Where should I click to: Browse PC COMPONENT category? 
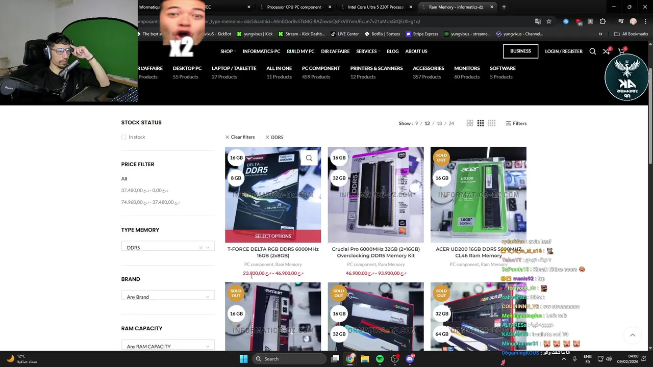(321, 68)
